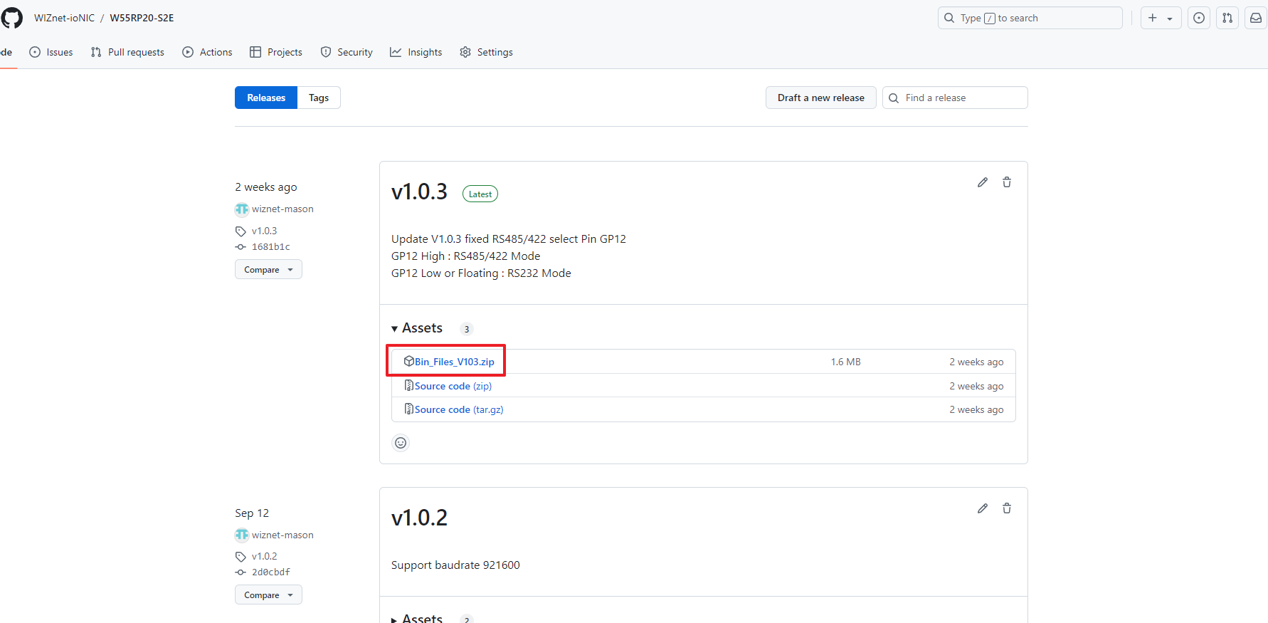Open the v1.0.2 tag link

pyautogui.click(x=264, y=556)
